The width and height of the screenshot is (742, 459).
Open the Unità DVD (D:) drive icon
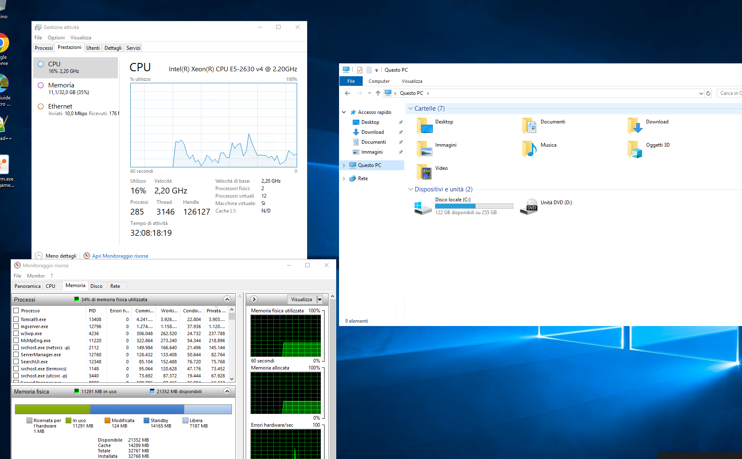click(529, 207)
